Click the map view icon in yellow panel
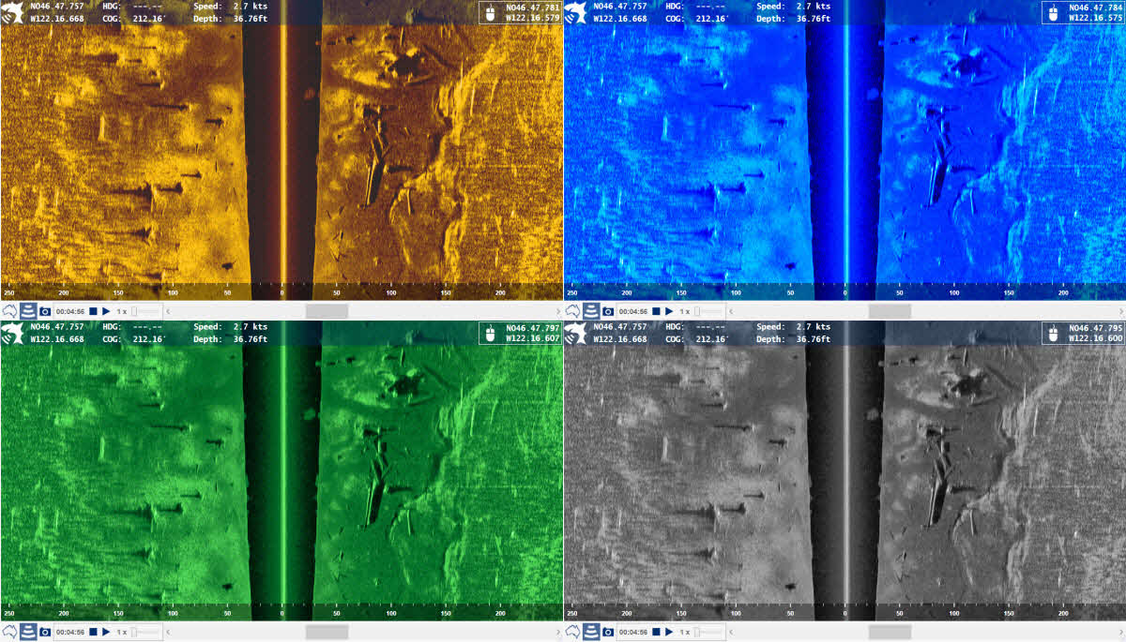The image size is (1126, 642). (x=10, y=310)
